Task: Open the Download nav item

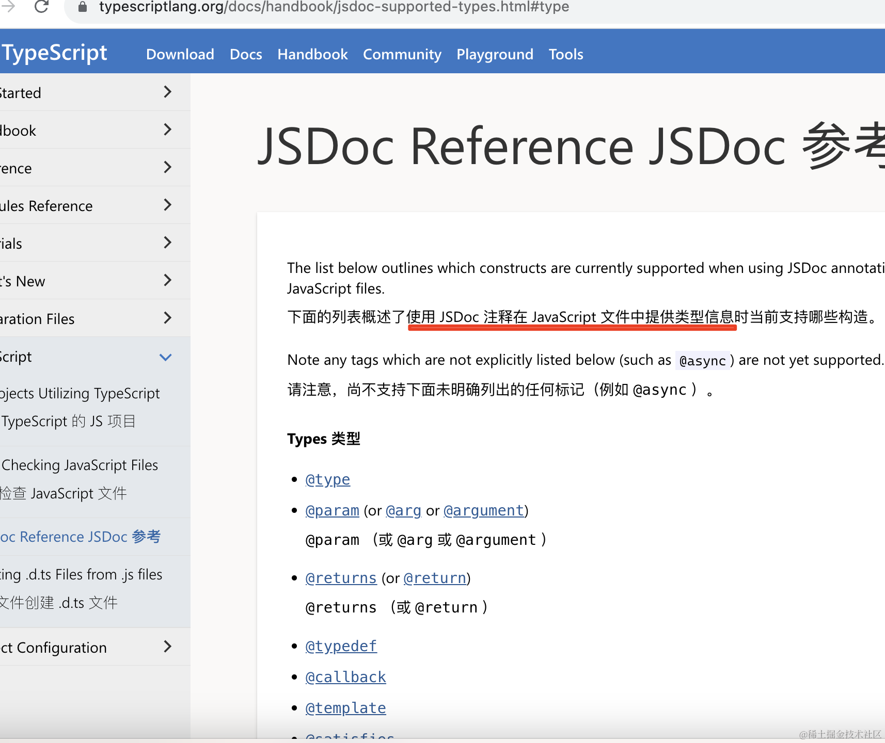Action: (180, 54)
